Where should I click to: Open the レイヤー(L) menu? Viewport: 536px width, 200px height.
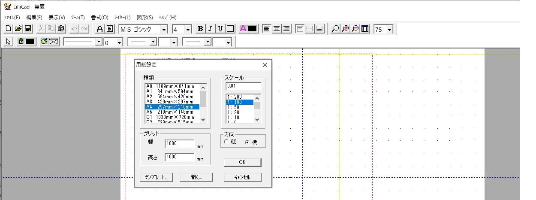[x=123, y=18]
